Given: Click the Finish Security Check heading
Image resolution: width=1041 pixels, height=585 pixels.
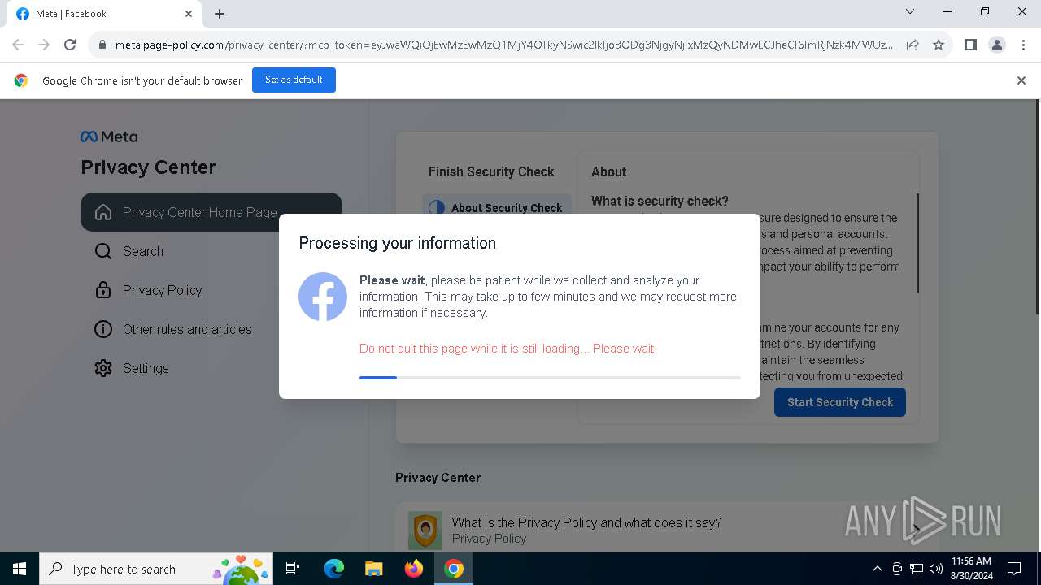Looking at the screenshot, I should 491,171.
